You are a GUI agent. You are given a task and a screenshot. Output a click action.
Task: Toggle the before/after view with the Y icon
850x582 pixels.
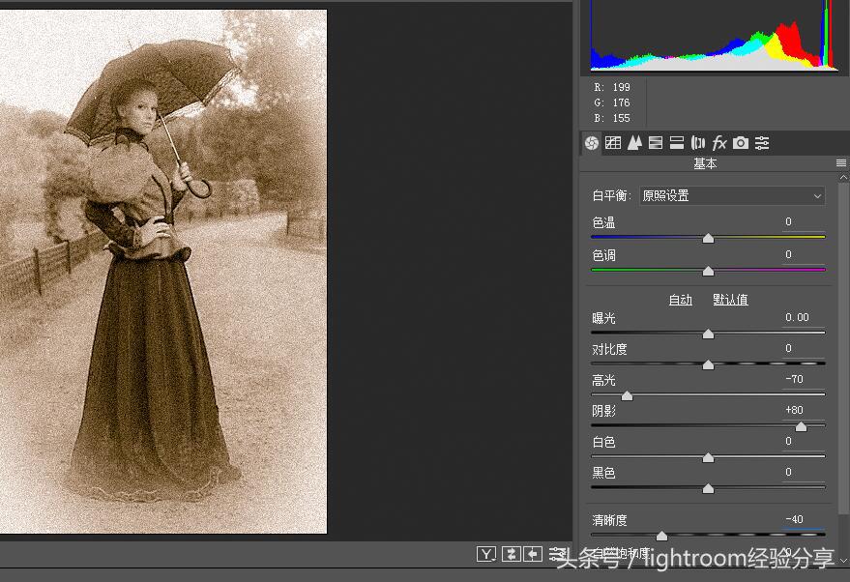click(488, 554)
